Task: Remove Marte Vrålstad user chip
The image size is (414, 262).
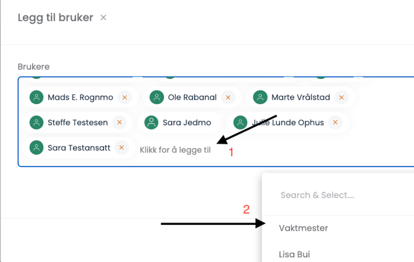Action: (341, 97)
